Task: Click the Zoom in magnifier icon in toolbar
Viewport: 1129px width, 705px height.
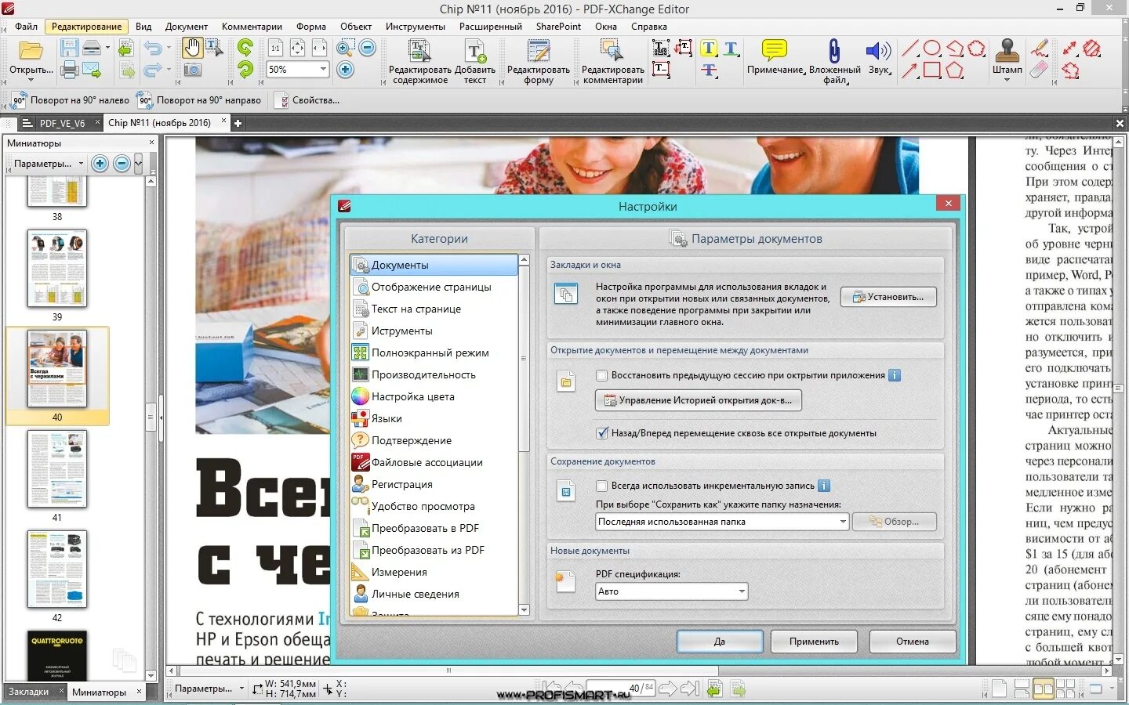Action: [x=345, y=49]
